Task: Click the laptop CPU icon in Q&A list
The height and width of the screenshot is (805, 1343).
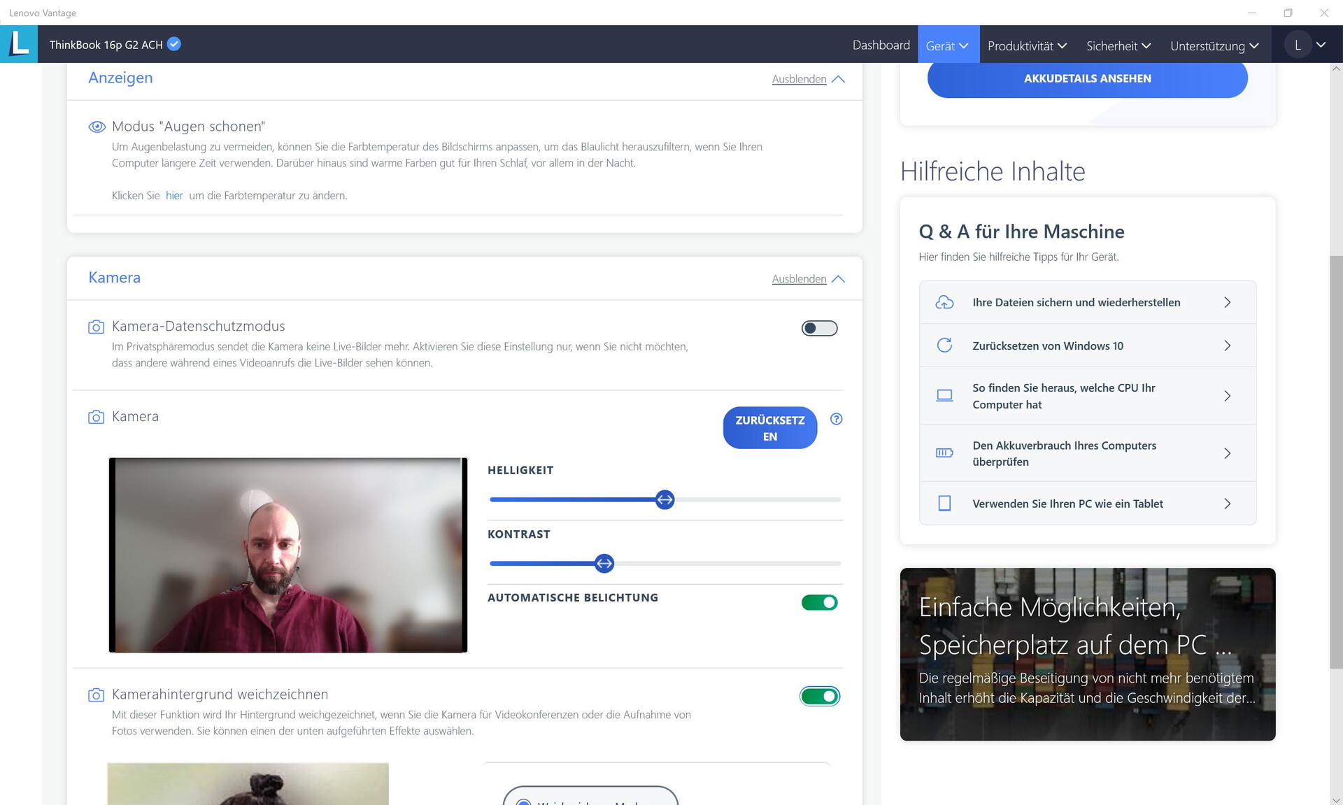Action: point(944,396)
